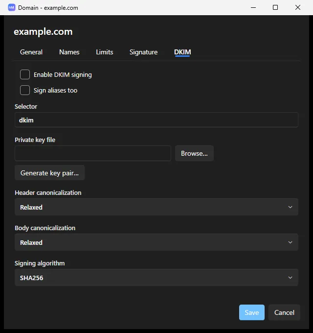Screen dimensions: 313x333
Task: Click the hMailServer app icon in title bar
Action: [x=11, y=8]
